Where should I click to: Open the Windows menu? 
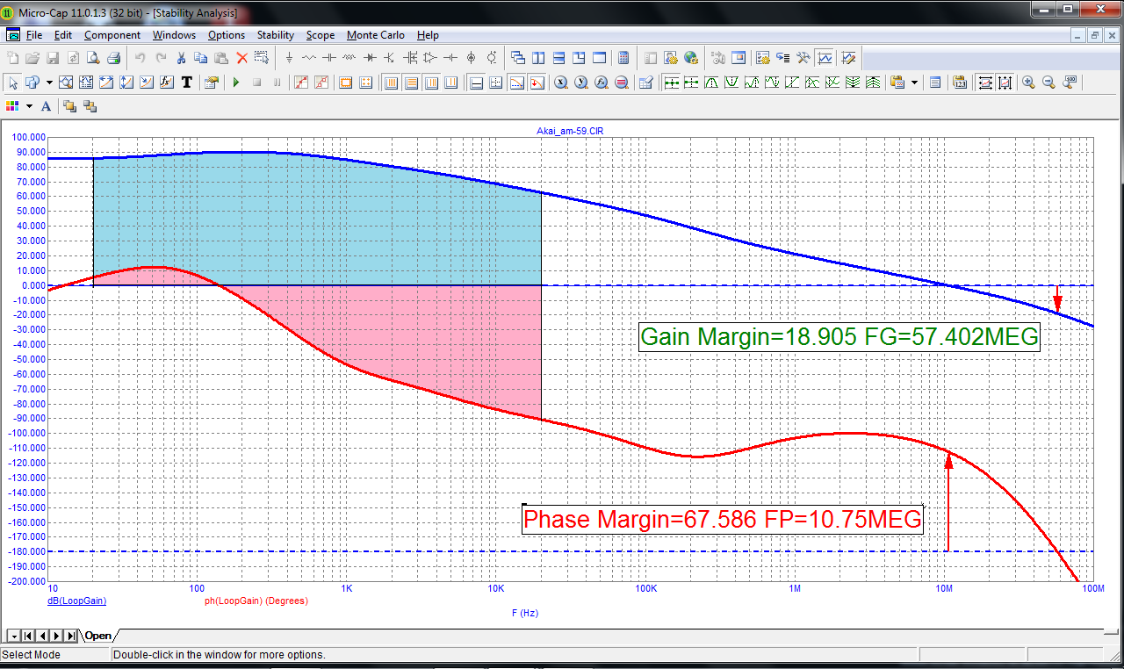click(174, 35)
